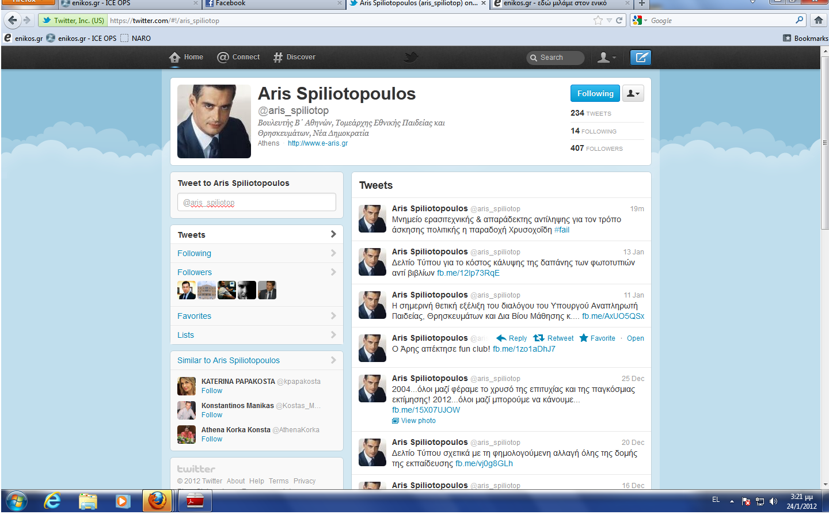Open the e-aris.gr website link
Image resolution: width=829 pixels, height=518 pixels.
coord(318,143)
